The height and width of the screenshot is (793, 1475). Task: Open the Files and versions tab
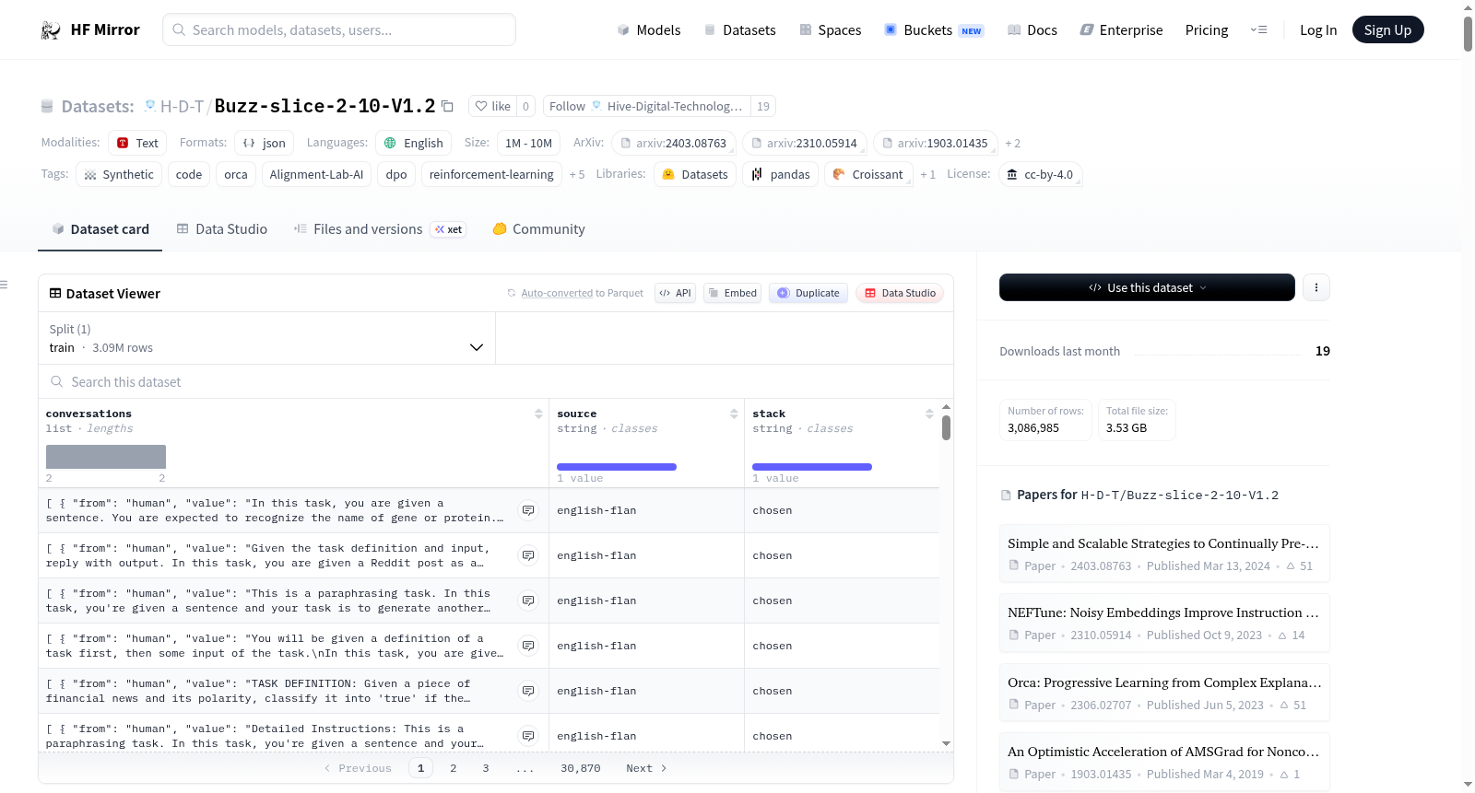[x=380, y=229]
